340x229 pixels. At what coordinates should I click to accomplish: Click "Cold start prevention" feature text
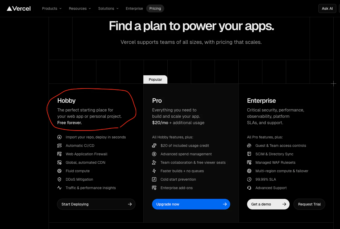pyautogui.click(x=178, y=179)
